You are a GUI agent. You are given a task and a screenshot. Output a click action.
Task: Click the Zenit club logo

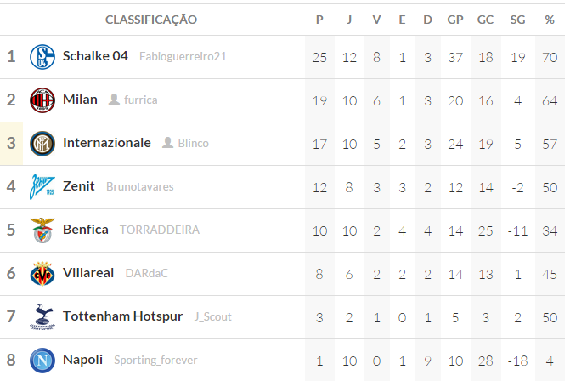(x=42, y=187)
